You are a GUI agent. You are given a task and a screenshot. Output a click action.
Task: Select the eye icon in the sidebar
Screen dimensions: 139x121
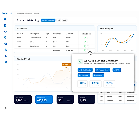5,32
